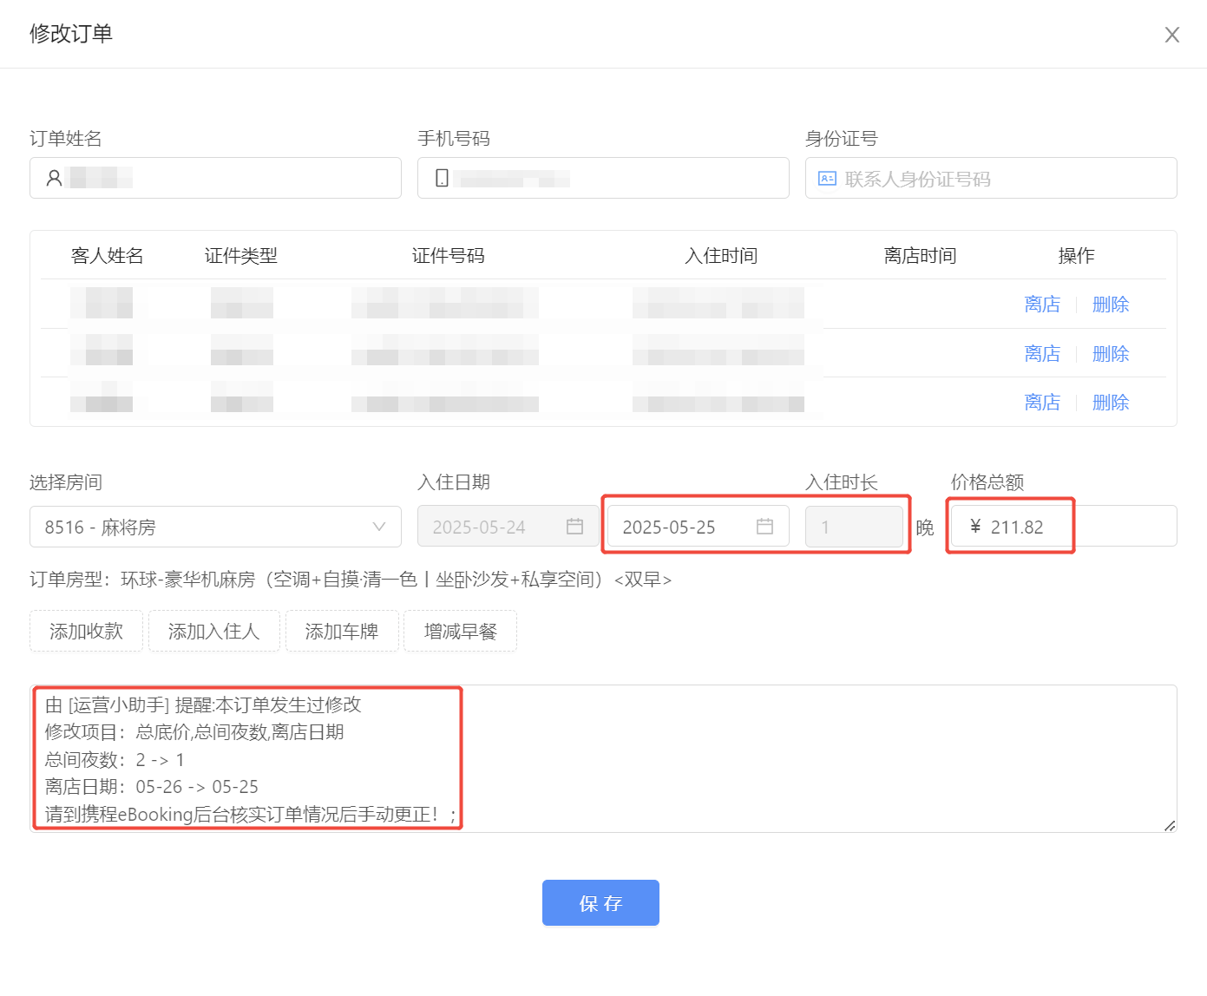Click calendar icon in 2025-05-24 date field
The width and height of the screenshot is (1207, 996).
coord(574,527)
